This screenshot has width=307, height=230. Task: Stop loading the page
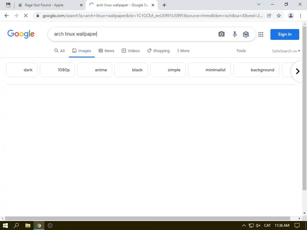coord(26,16)
